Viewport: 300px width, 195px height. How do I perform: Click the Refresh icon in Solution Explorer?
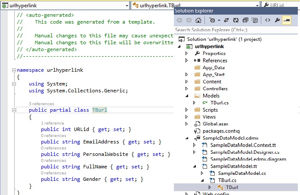[x=236, y=20]
